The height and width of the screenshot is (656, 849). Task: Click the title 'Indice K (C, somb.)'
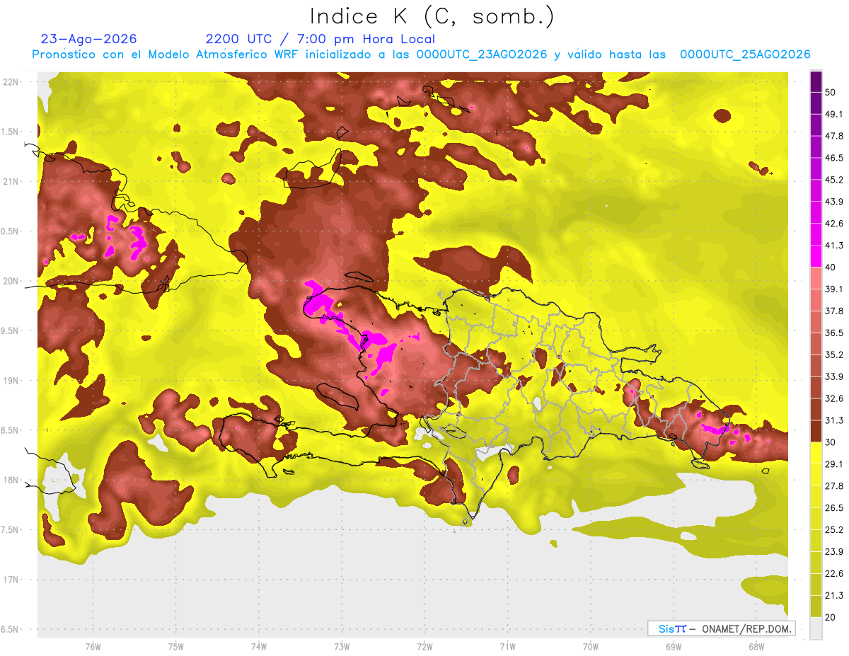point(432,16)
